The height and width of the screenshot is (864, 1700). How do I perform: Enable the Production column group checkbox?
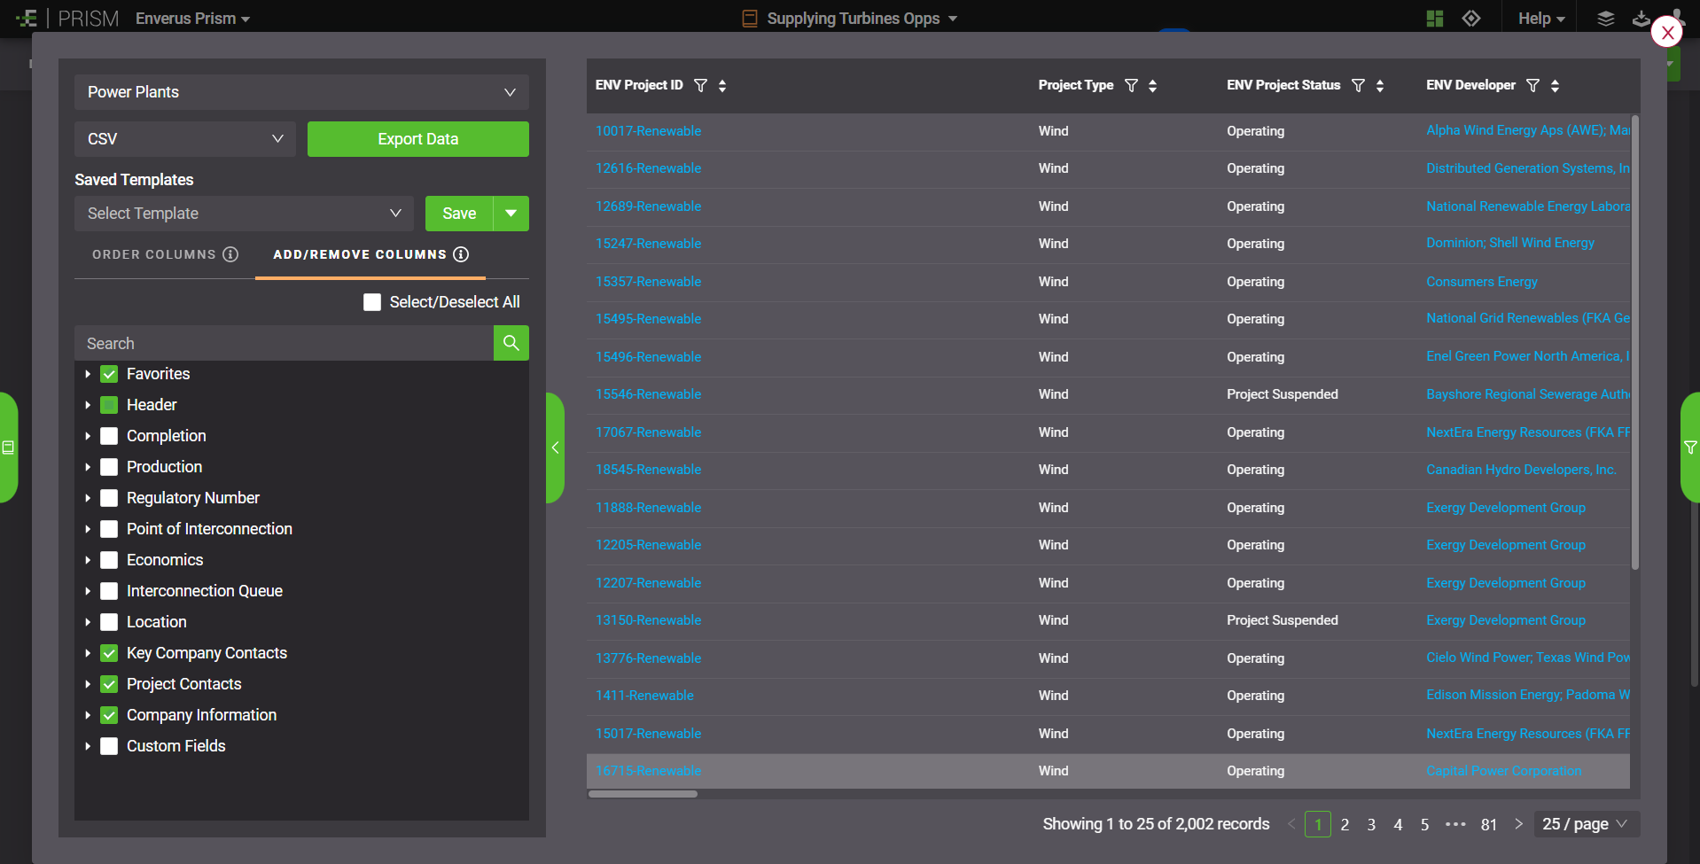pos(109,467)
